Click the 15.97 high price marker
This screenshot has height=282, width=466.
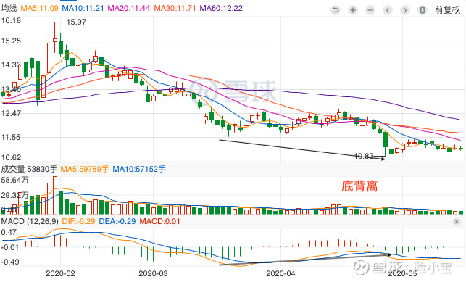point(76,22)
